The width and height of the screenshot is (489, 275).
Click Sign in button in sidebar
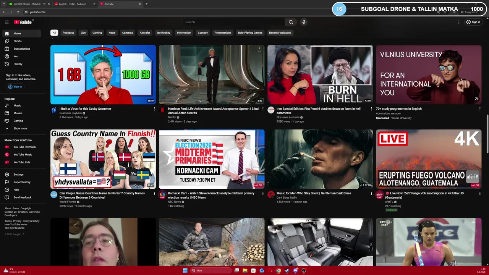point(15,87)
